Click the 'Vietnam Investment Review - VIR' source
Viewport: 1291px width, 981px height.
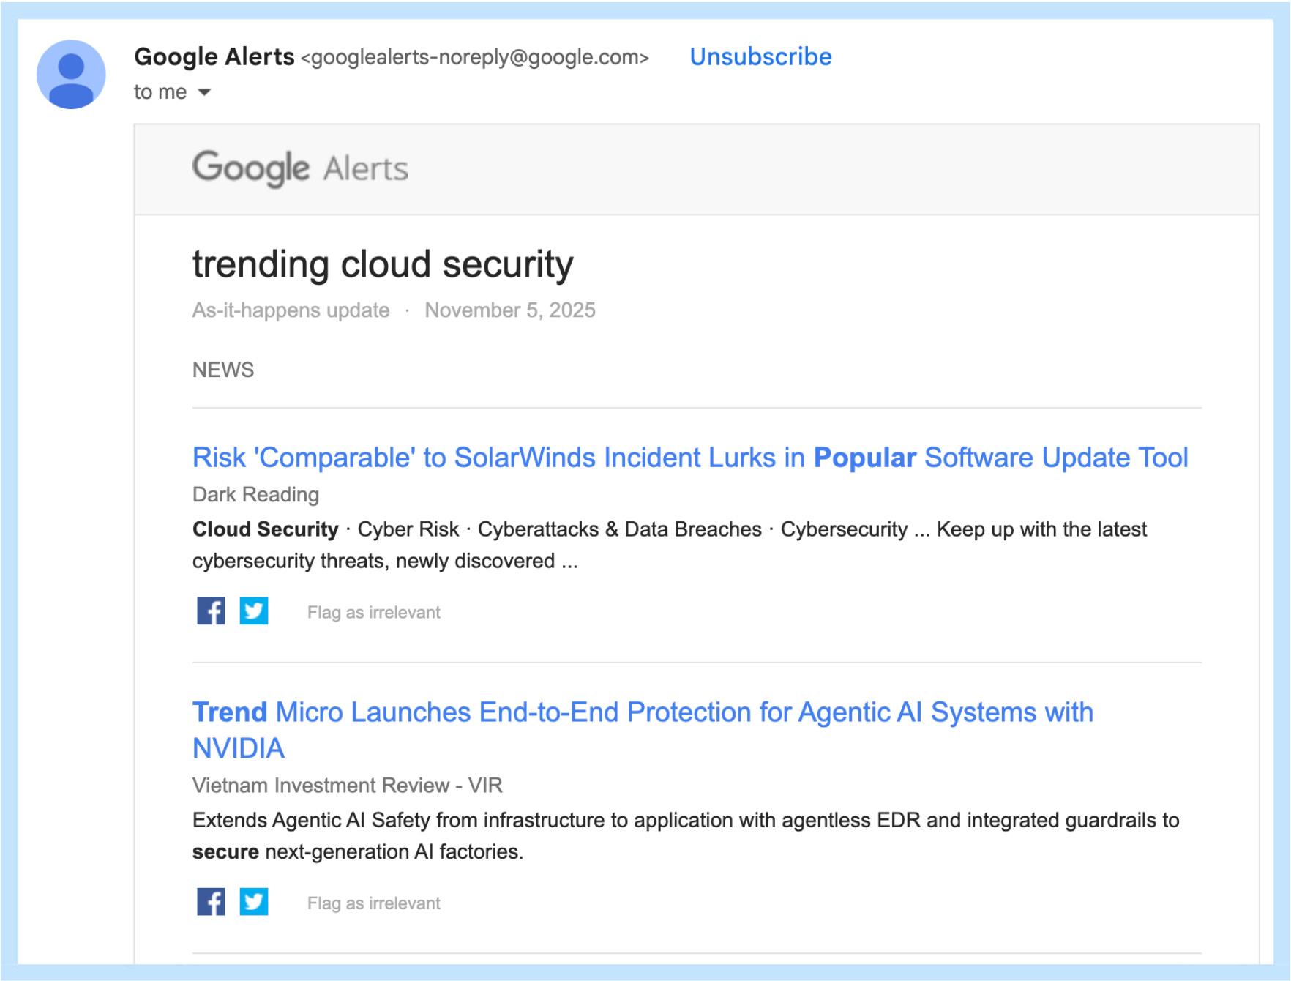pos(347,786)
